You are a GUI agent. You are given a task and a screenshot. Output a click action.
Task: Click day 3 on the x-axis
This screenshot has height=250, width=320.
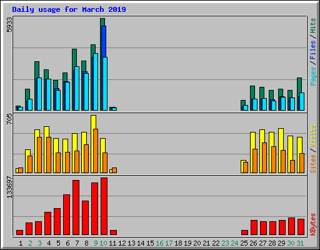click(39, 243)
